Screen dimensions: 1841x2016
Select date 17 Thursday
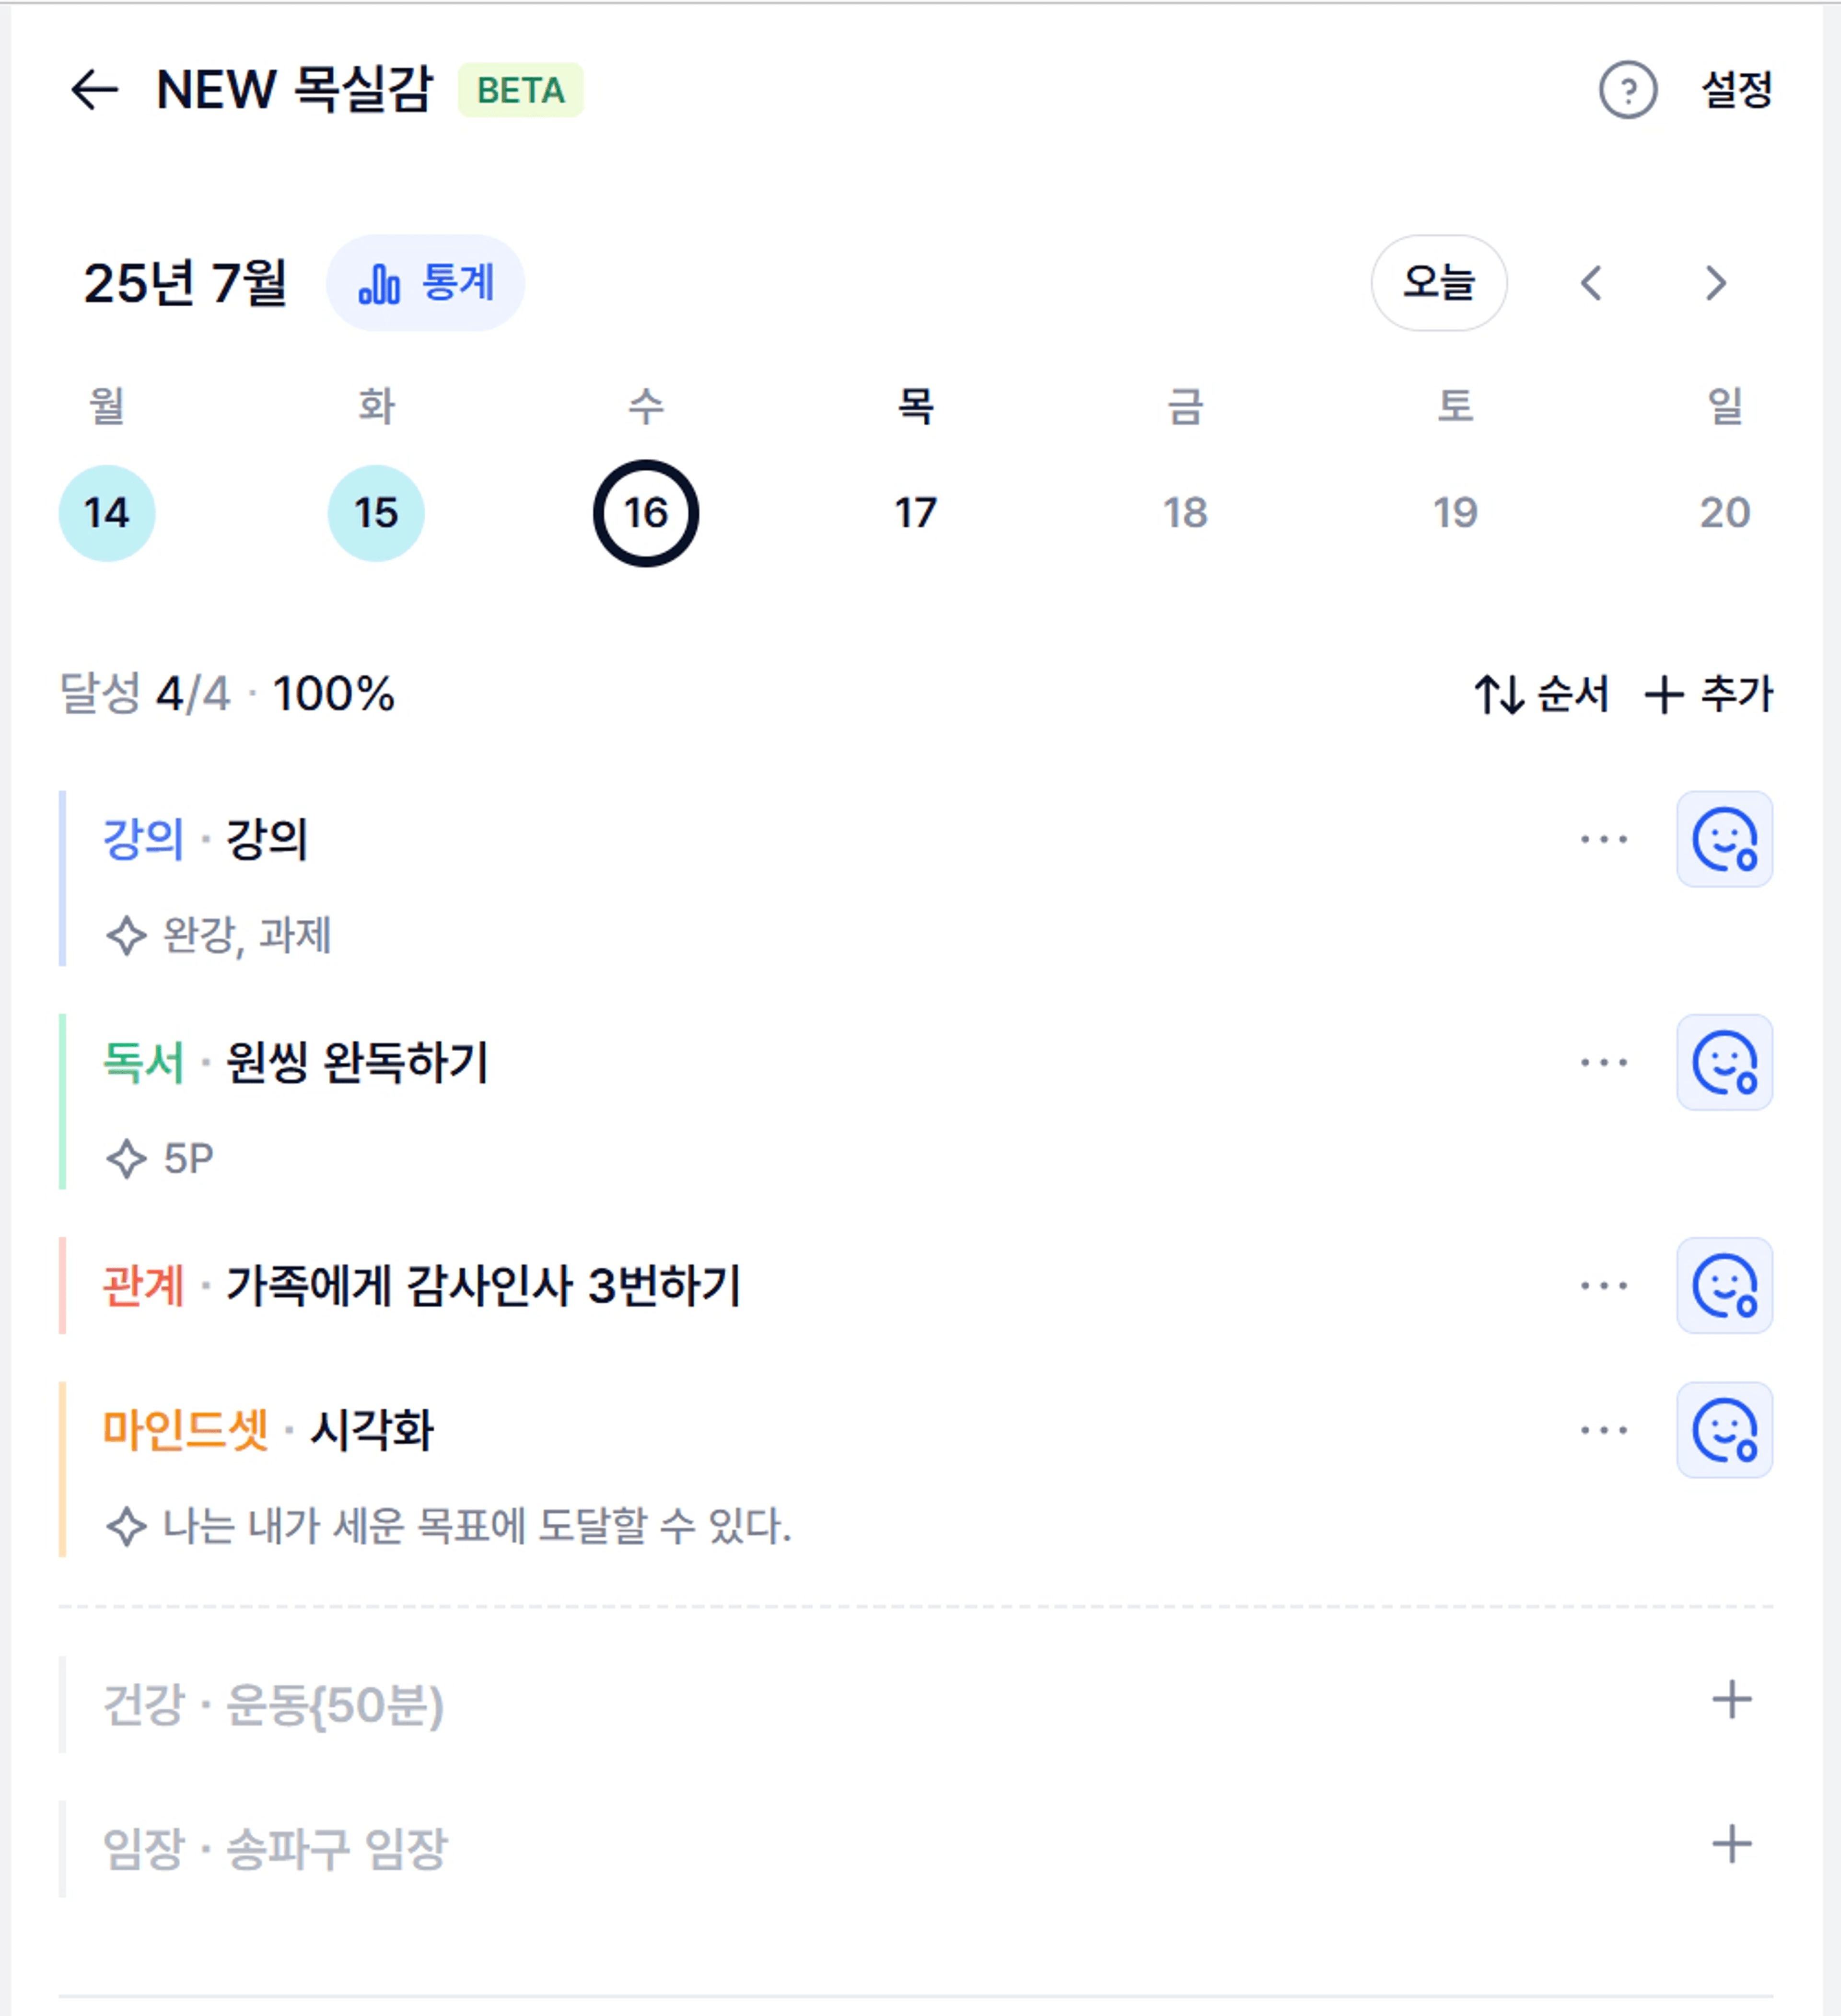915,513
